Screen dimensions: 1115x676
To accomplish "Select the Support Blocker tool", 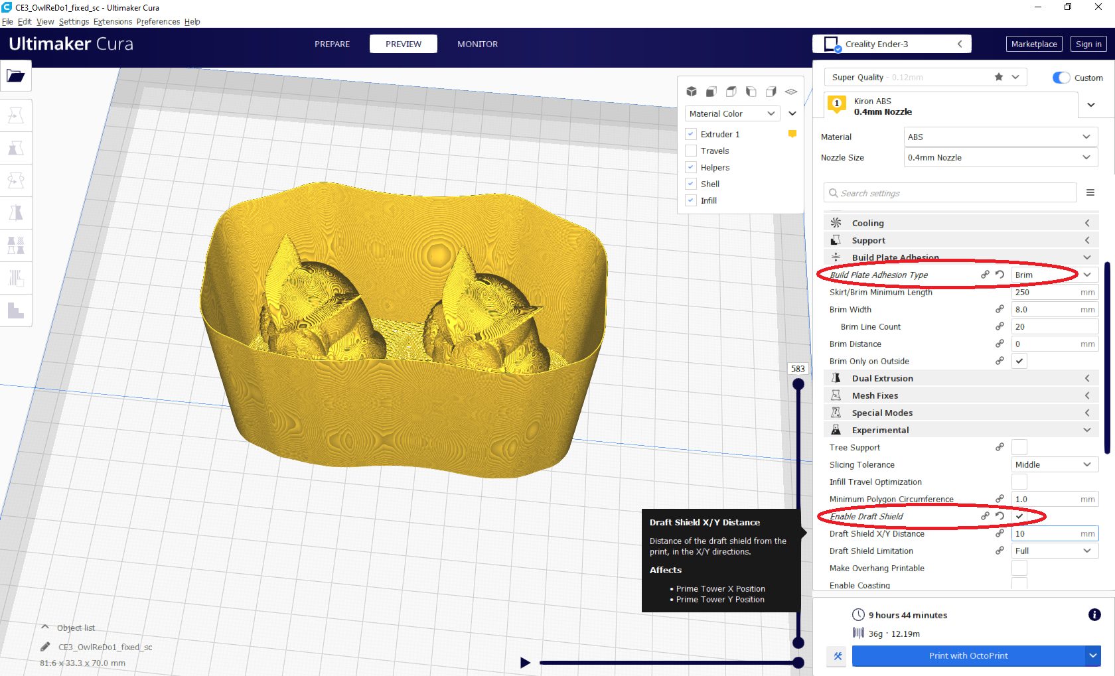I will click(16, 278).
